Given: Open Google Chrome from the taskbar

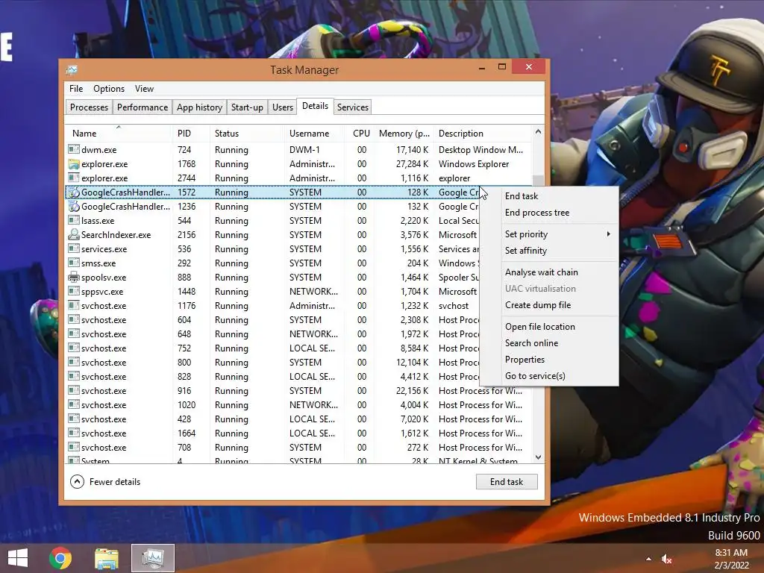Looking at the screenshot, I should point(60,558).
